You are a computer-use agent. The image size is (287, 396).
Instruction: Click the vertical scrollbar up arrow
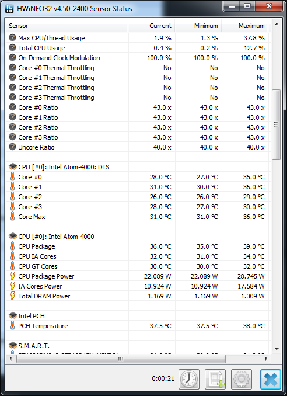point(276,25)
